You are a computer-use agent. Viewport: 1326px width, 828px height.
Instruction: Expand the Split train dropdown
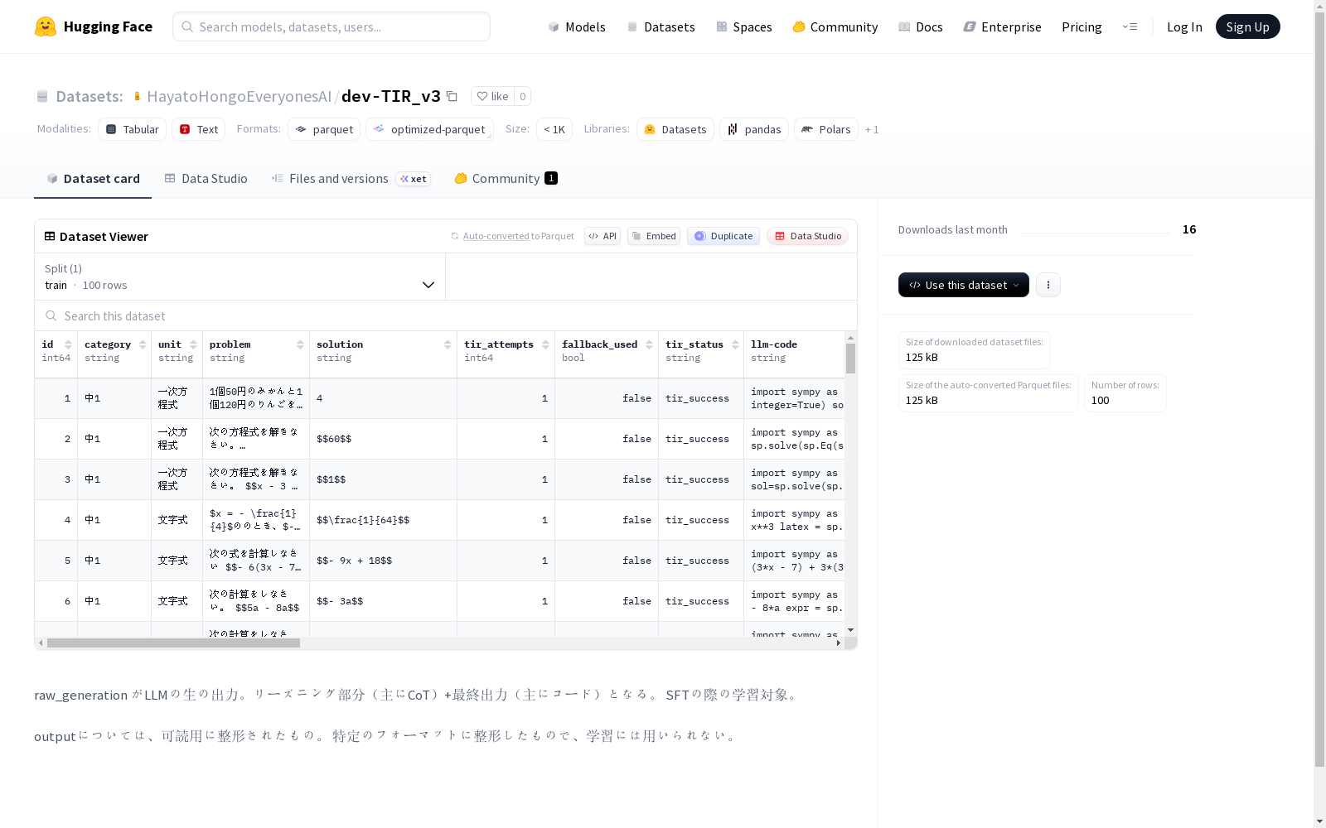240,277
